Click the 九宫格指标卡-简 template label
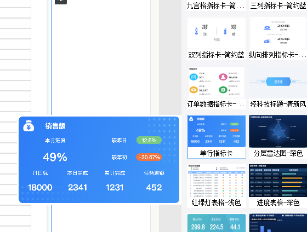Viewport: 307px width, 232px height. click(215, 5)
